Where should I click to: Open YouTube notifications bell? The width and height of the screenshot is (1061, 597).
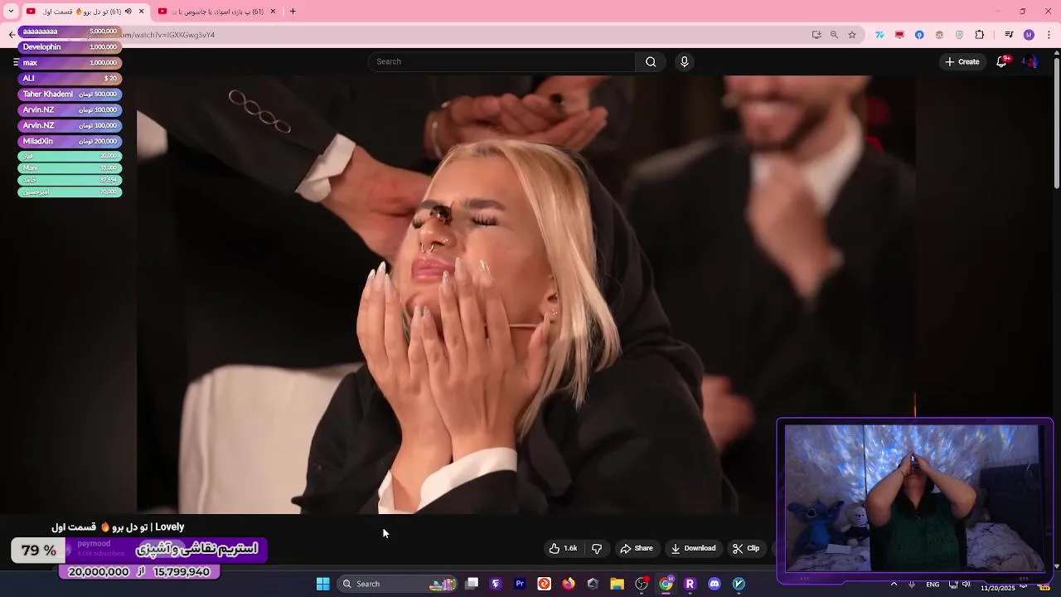pos(1001,61)
